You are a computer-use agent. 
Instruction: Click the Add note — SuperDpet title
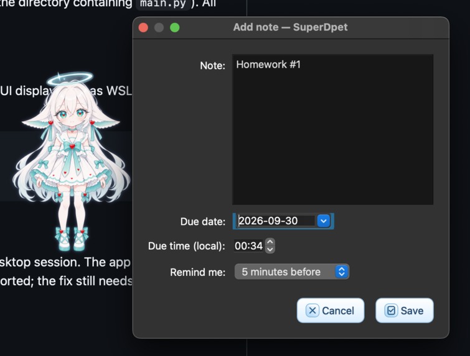click(290, 27)
